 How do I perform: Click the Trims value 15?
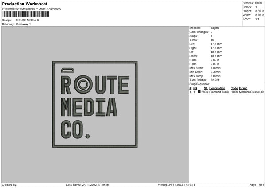click(x=212, y=40)
